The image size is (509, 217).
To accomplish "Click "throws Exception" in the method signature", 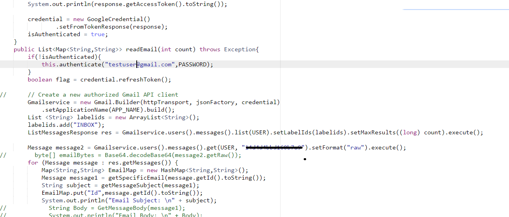I will click(229, 49).
